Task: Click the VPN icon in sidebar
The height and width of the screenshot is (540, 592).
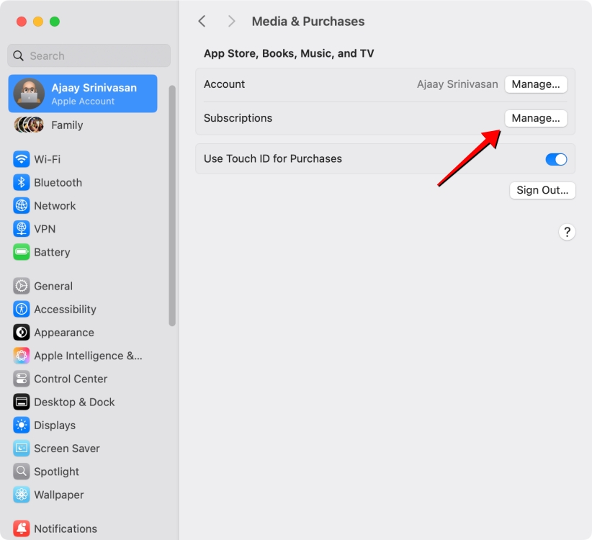Action: click(x=22, y=229)
